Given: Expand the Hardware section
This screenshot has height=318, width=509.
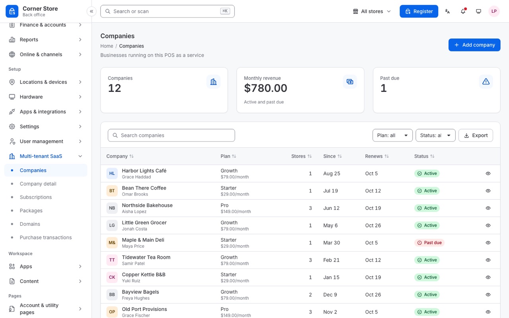Looking at the screenshot, I should 46,97.
